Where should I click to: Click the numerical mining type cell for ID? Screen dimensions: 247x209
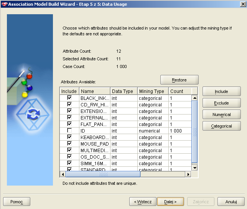tap(153, 131)
